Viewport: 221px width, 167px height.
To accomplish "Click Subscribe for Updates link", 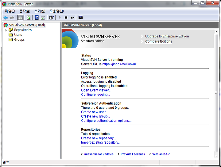I will pos(99,154).
